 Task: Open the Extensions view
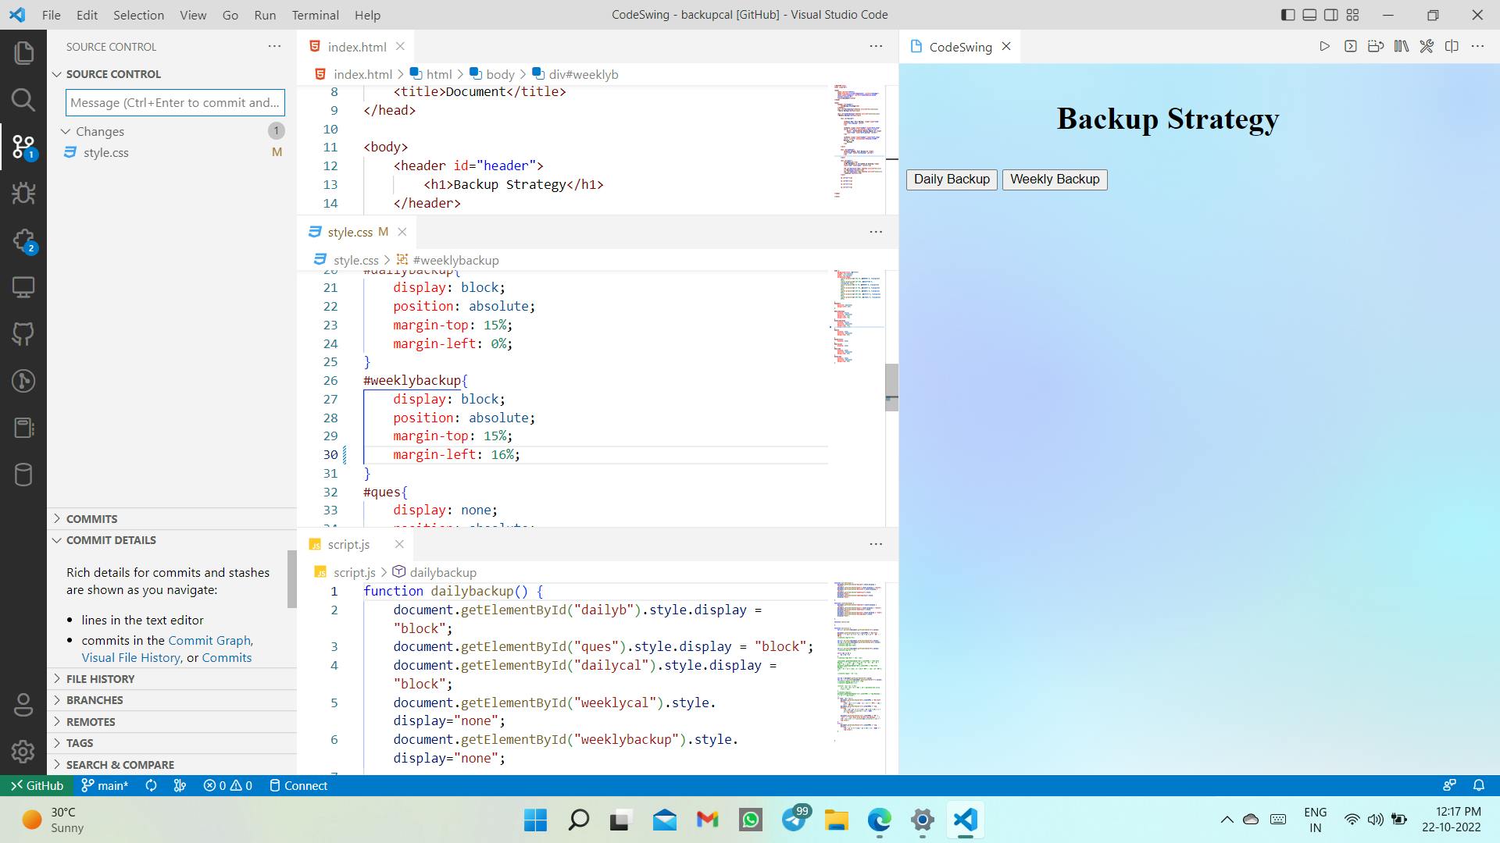(23, 240)
